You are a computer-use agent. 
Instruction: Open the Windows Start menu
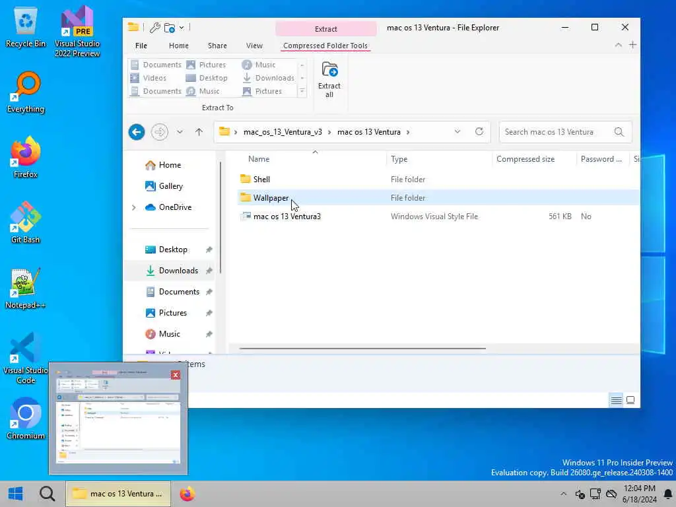[16, 494]
